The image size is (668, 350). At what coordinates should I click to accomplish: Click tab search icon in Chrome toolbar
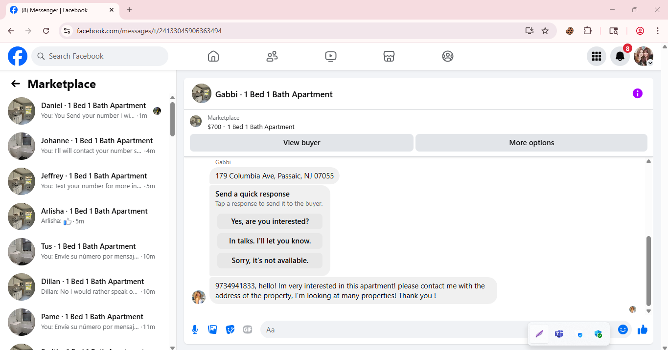614,31
